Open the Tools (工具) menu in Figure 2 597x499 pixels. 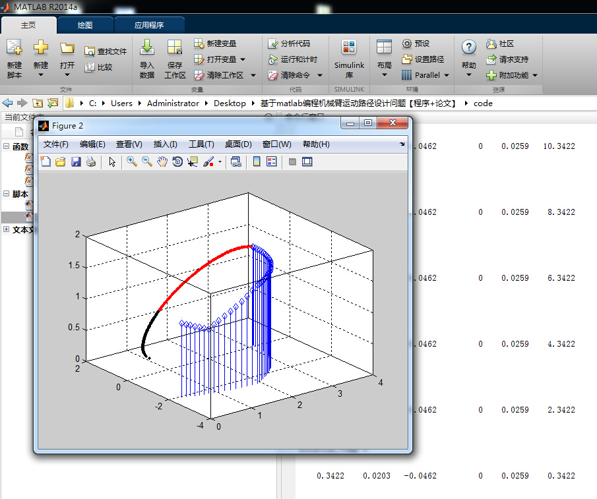pyautogui.click(x=201, y=144)
